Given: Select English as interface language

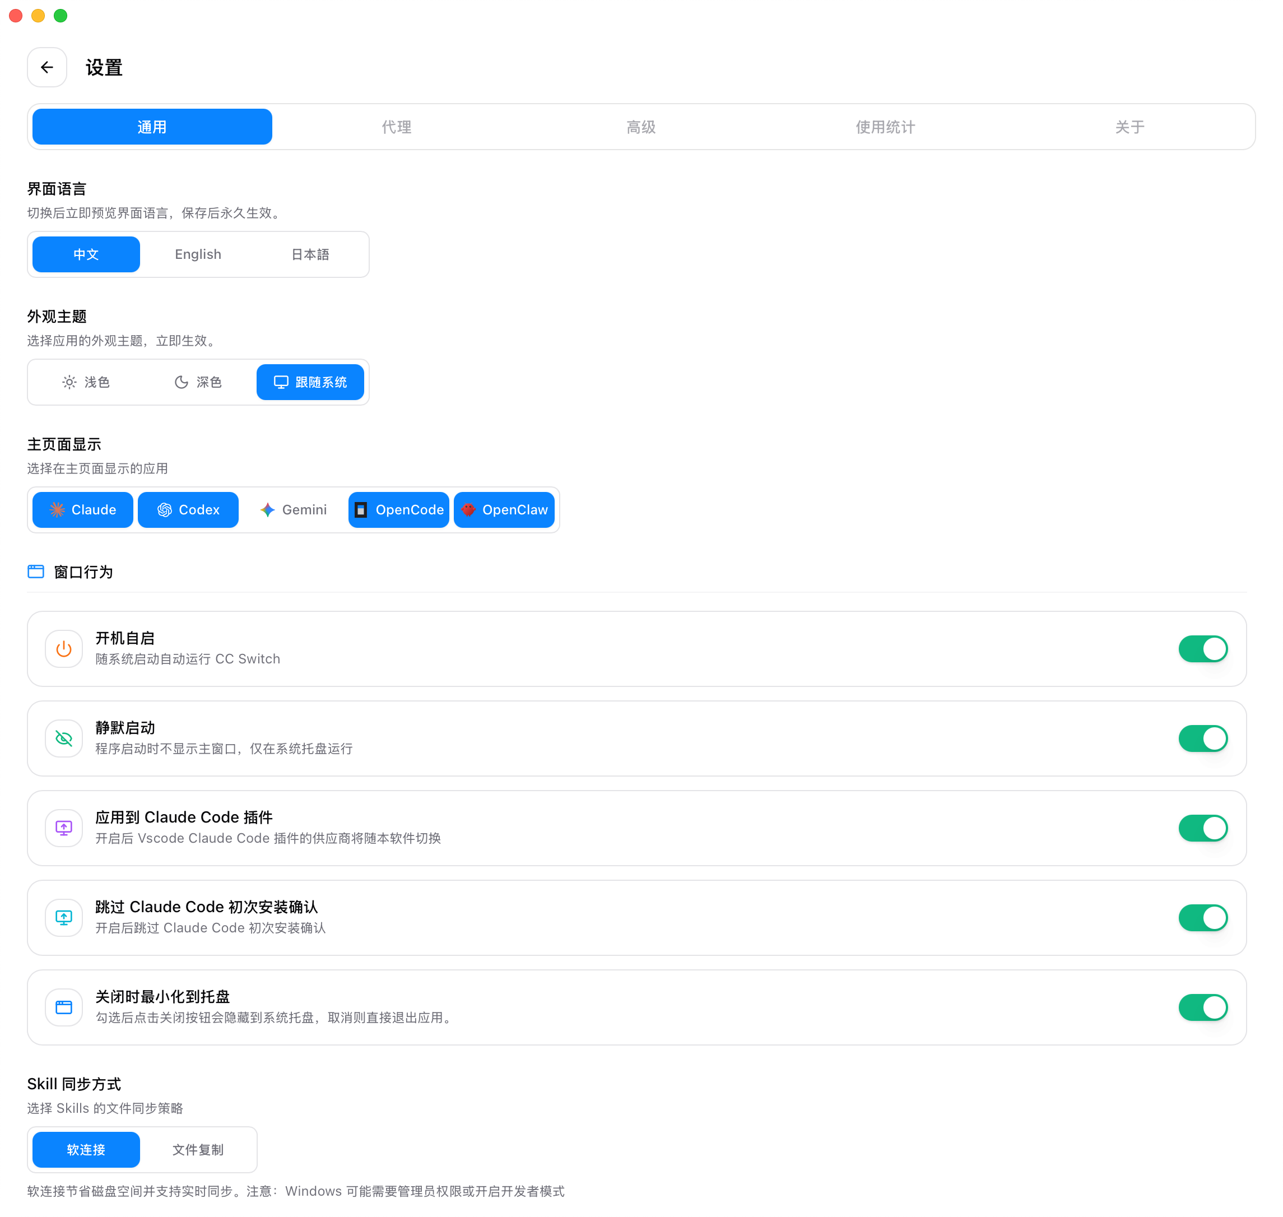Looking at the screenshot, I should tap(198, 254).
